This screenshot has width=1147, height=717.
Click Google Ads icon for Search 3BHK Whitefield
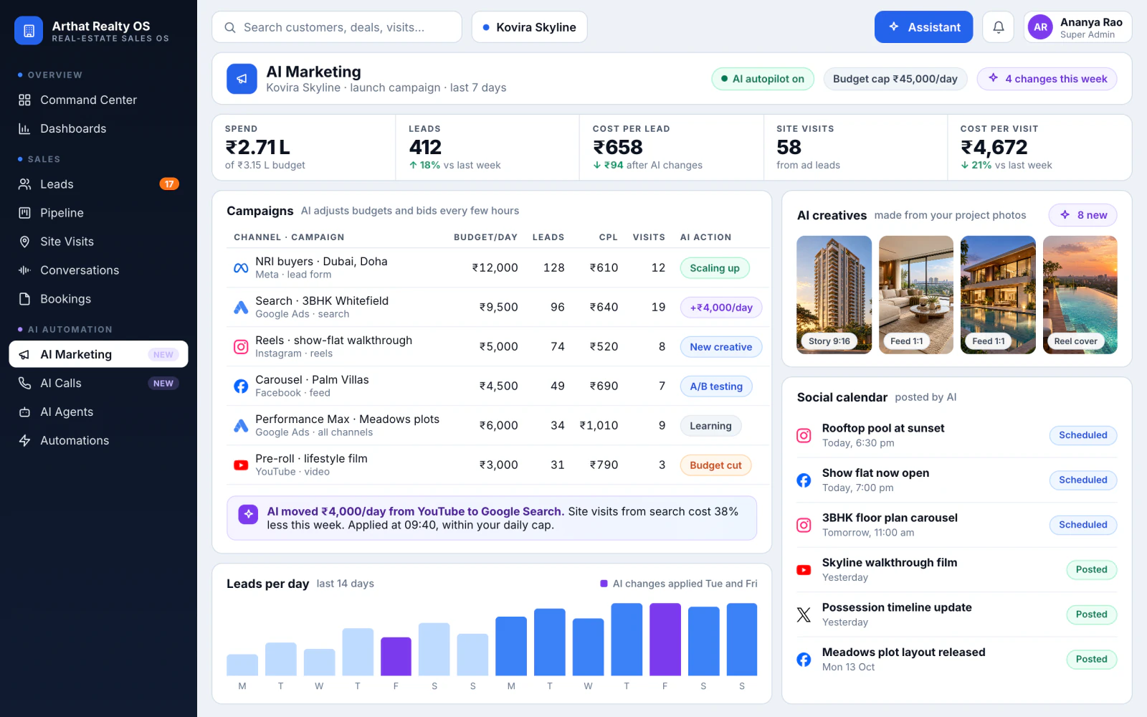241,308
